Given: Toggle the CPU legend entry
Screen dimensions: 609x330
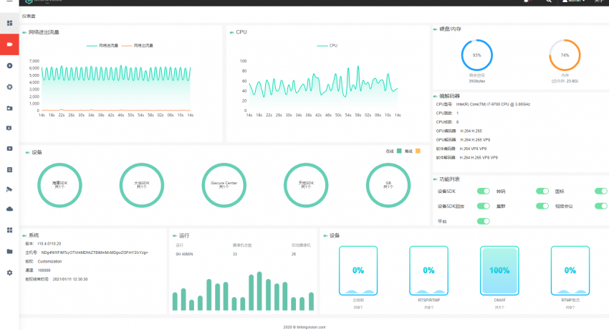Looking at the screenshot, I should [x=327, y=45].
